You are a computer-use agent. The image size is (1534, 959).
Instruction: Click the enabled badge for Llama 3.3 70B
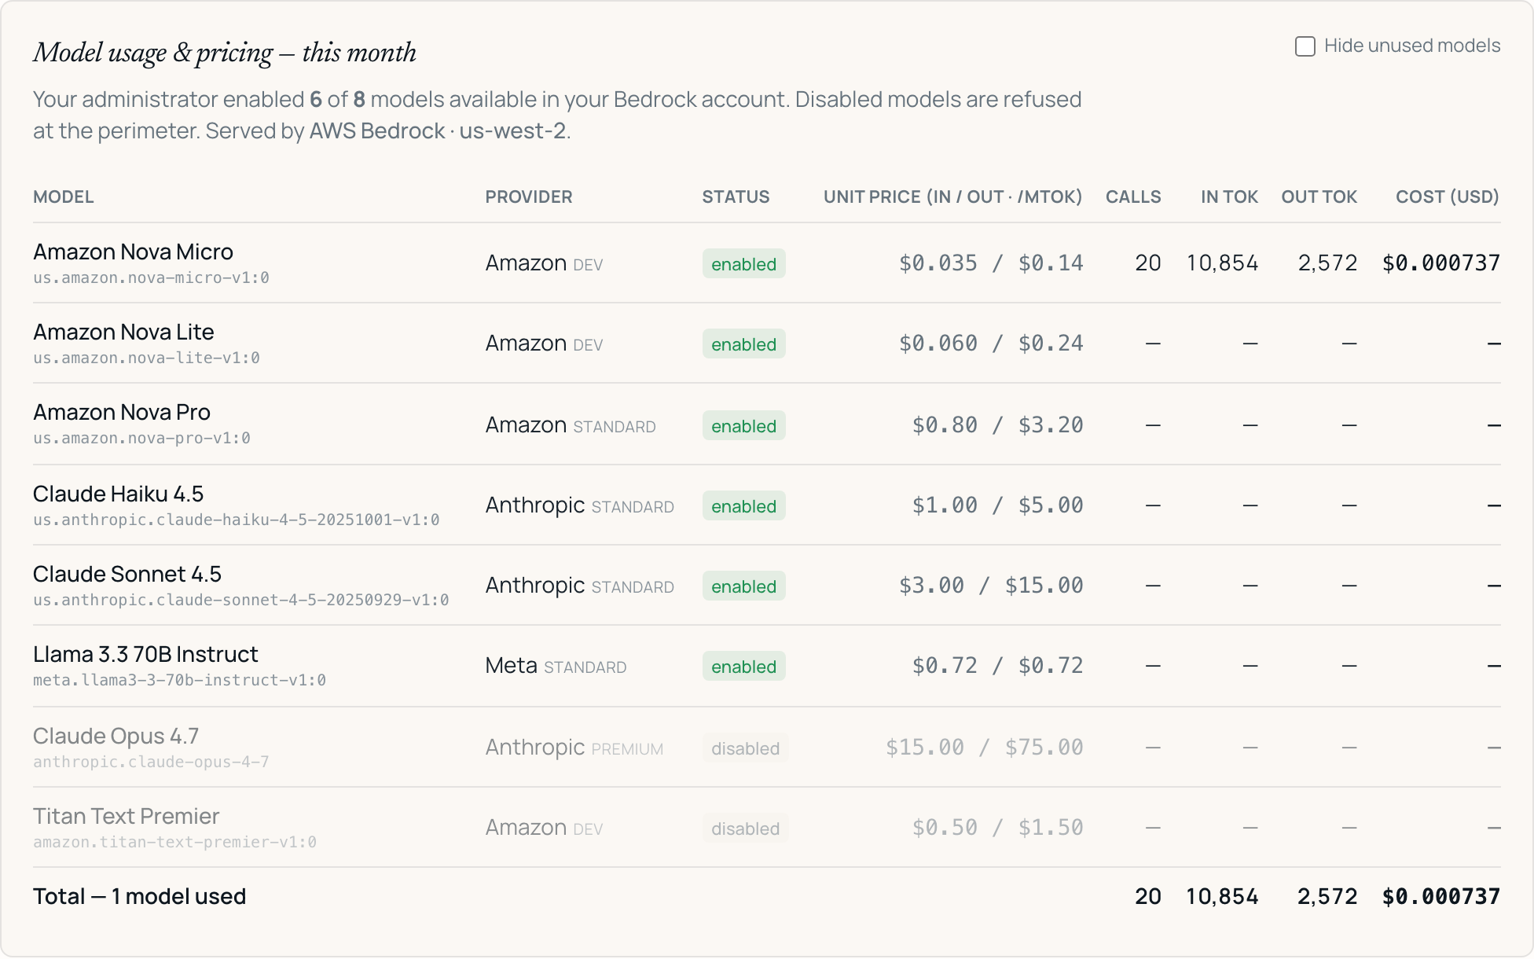point(743,667)
